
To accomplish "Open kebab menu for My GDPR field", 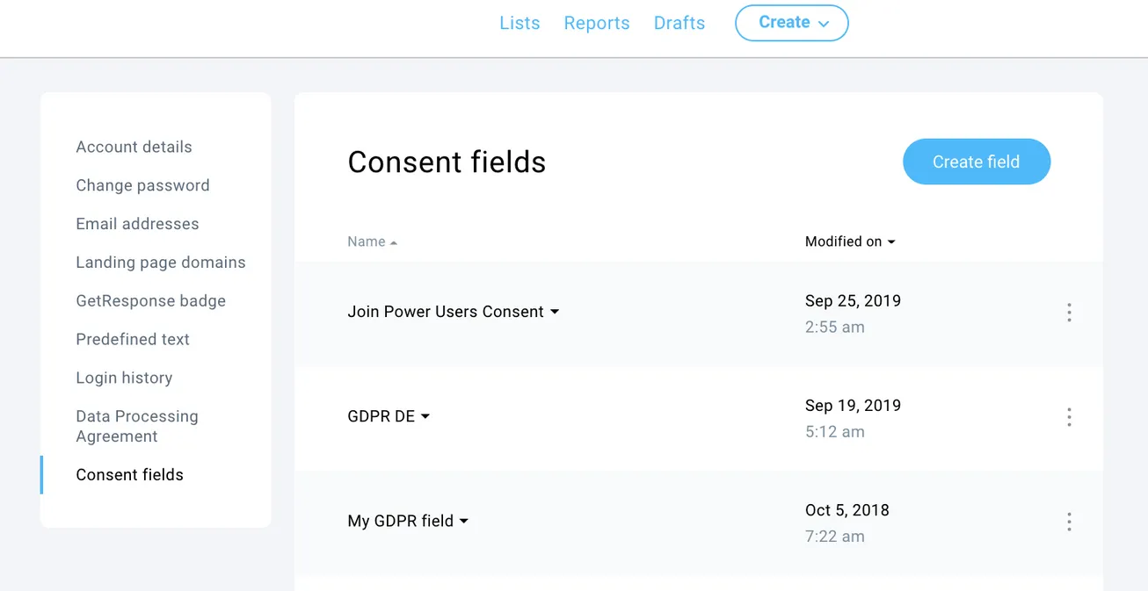I will 1069,522.
